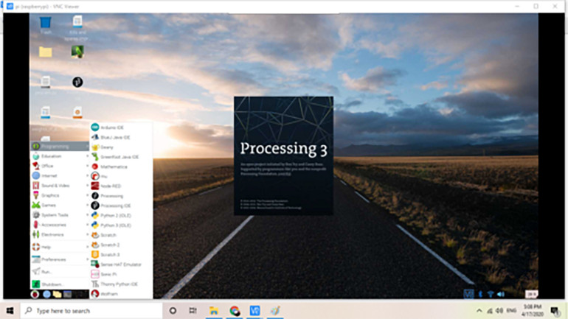Open the Trash desktop icon
The height and width of the screenshot is (319, 568).
coord(46,25)
